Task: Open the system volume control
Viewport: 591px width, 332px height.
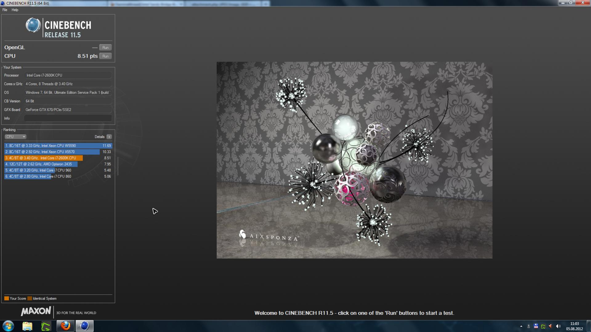Action: [558, 326]
